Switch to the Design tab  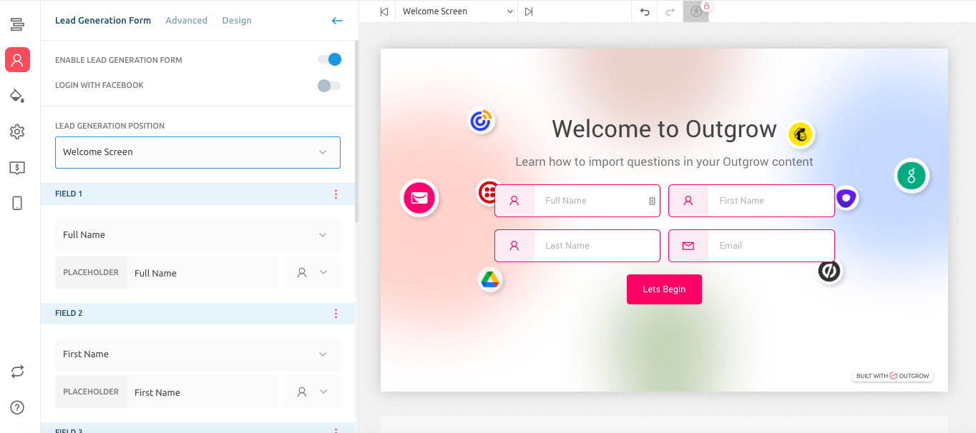click(x=236, y=21)
